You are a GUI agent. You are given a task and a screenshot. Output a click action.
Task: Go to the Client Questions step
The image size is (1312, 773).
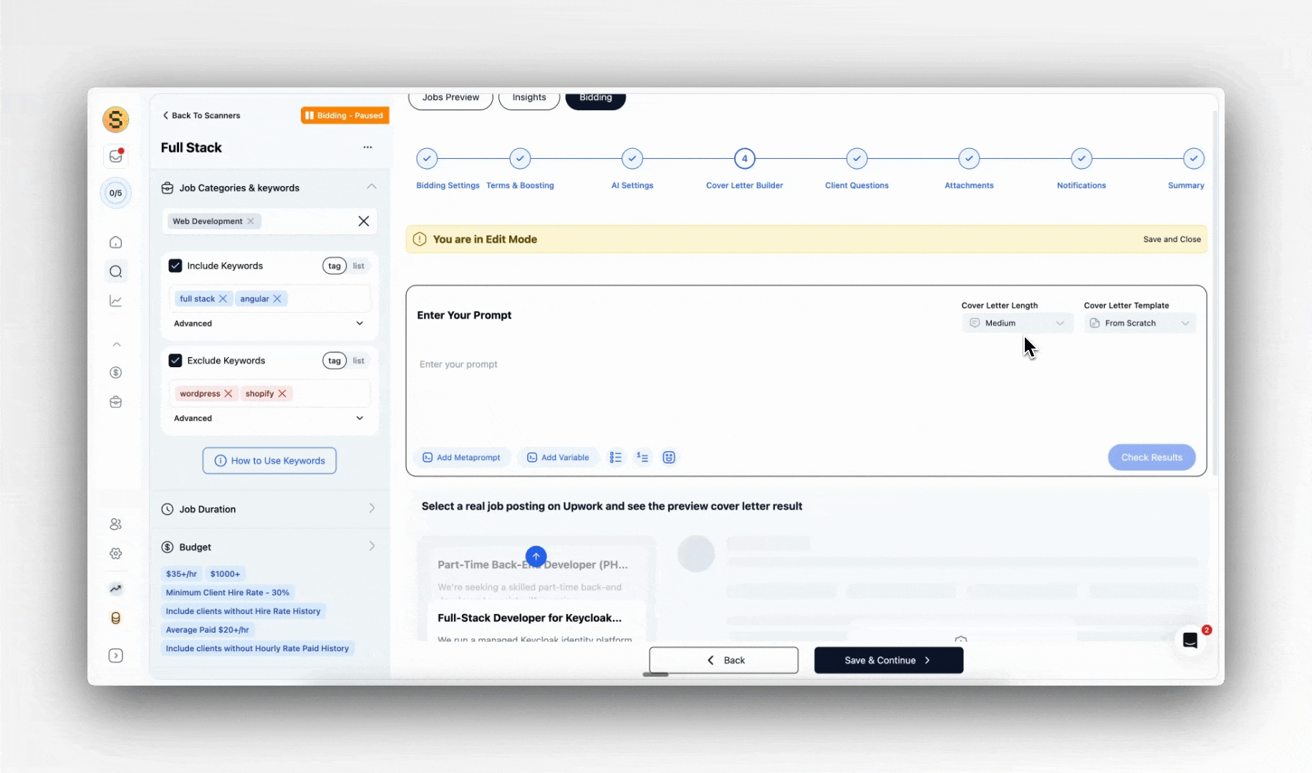(x=857, y=158)
